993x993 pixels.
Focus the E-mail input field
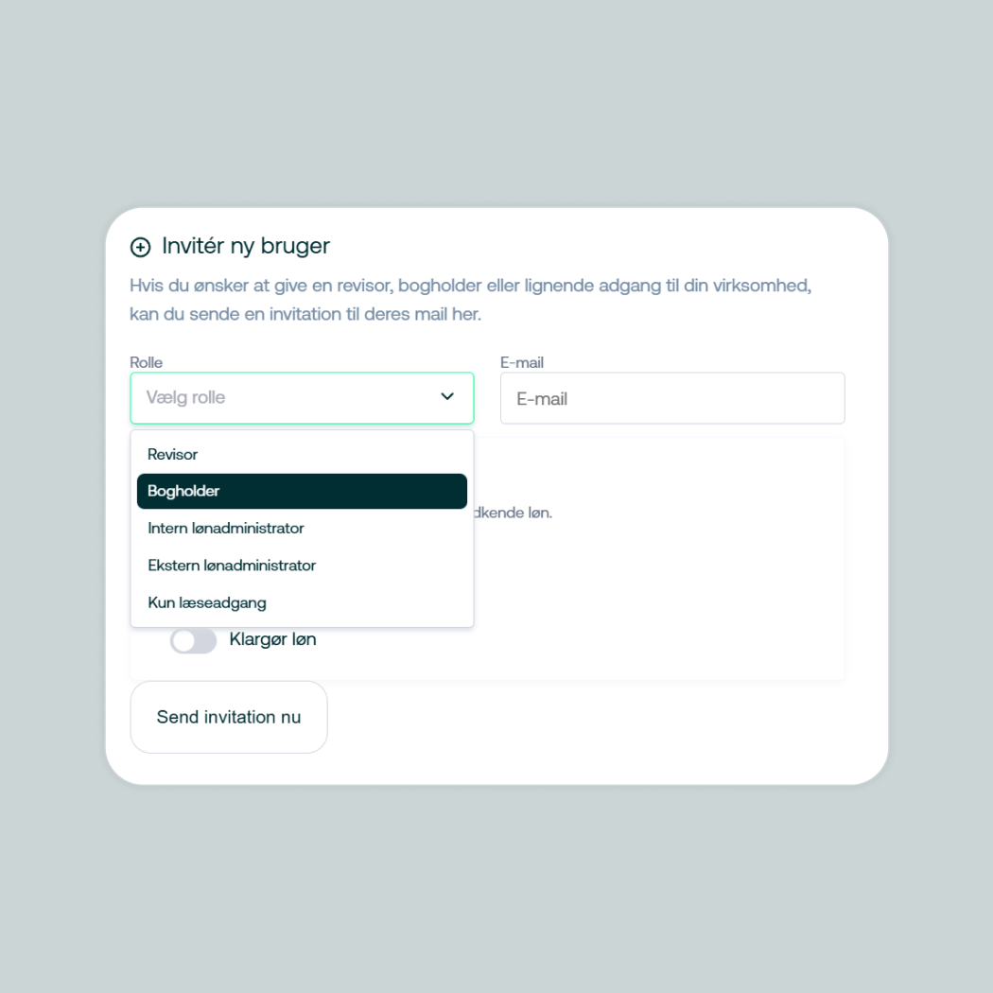pyautogui.click(x=671, y=399)
